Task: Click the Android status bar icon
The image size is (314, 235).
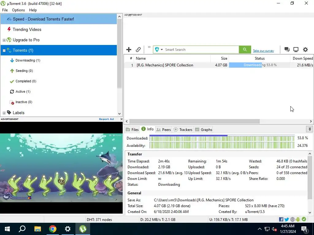Action: click(298, 219)
